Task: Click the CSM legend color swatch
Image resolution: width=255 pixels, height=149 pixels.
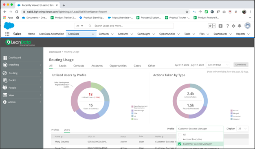Action: 132,113
